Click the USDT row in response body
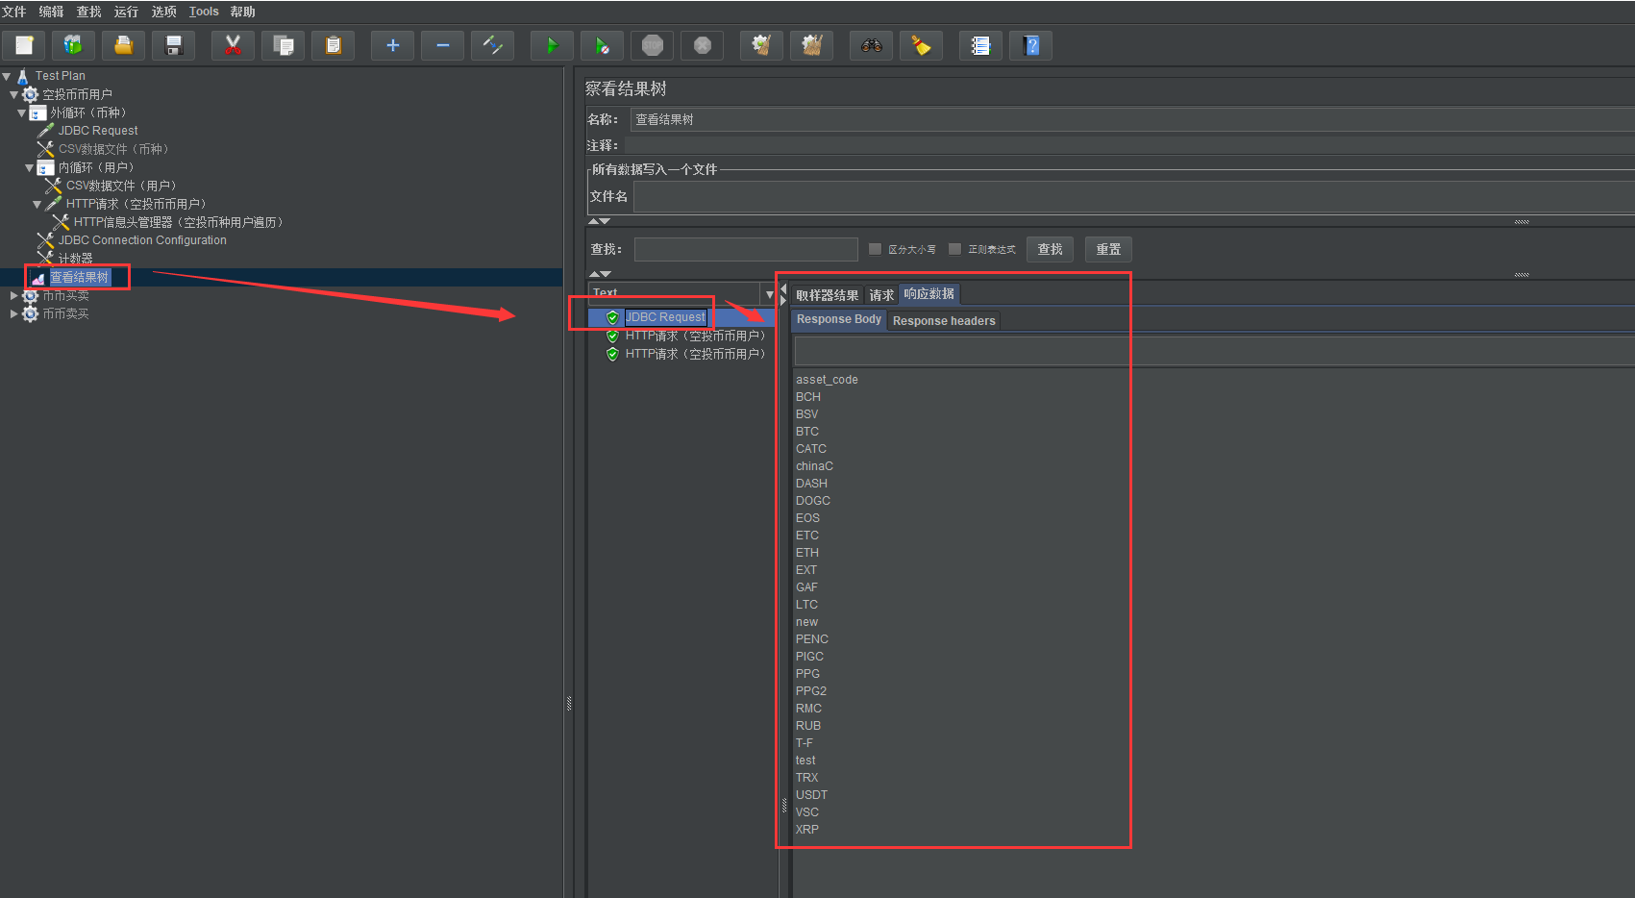The image size is (1635, 898). click(811, 795)
